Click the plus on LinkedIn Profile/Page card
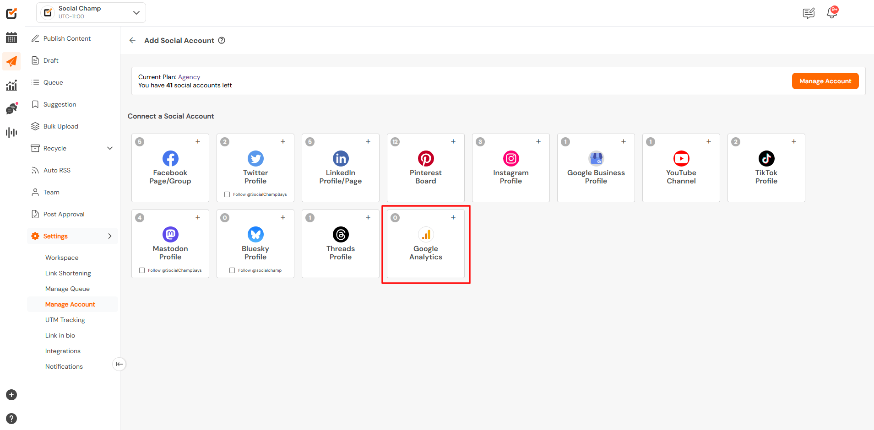This screenshot has width=874, height=430. pos(368,141)
